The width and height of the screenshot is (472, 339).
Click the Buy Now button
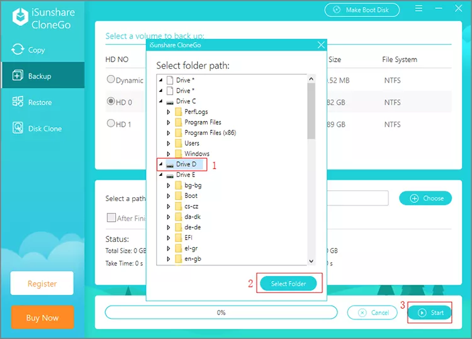[42, 318]
